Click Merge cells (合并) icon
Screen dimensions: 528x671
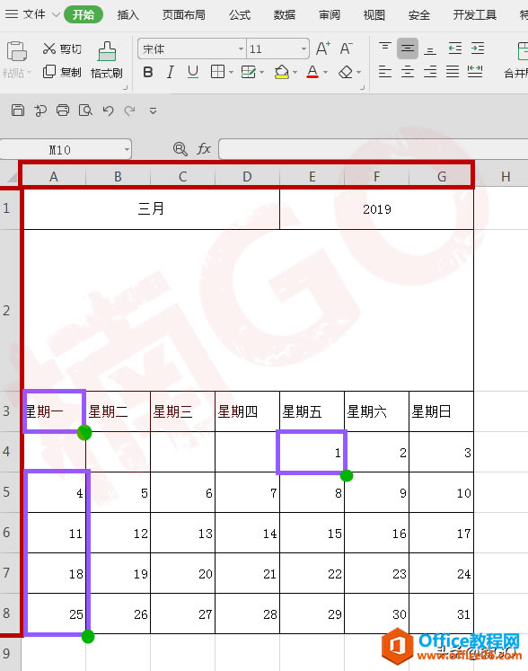point(522,51)
